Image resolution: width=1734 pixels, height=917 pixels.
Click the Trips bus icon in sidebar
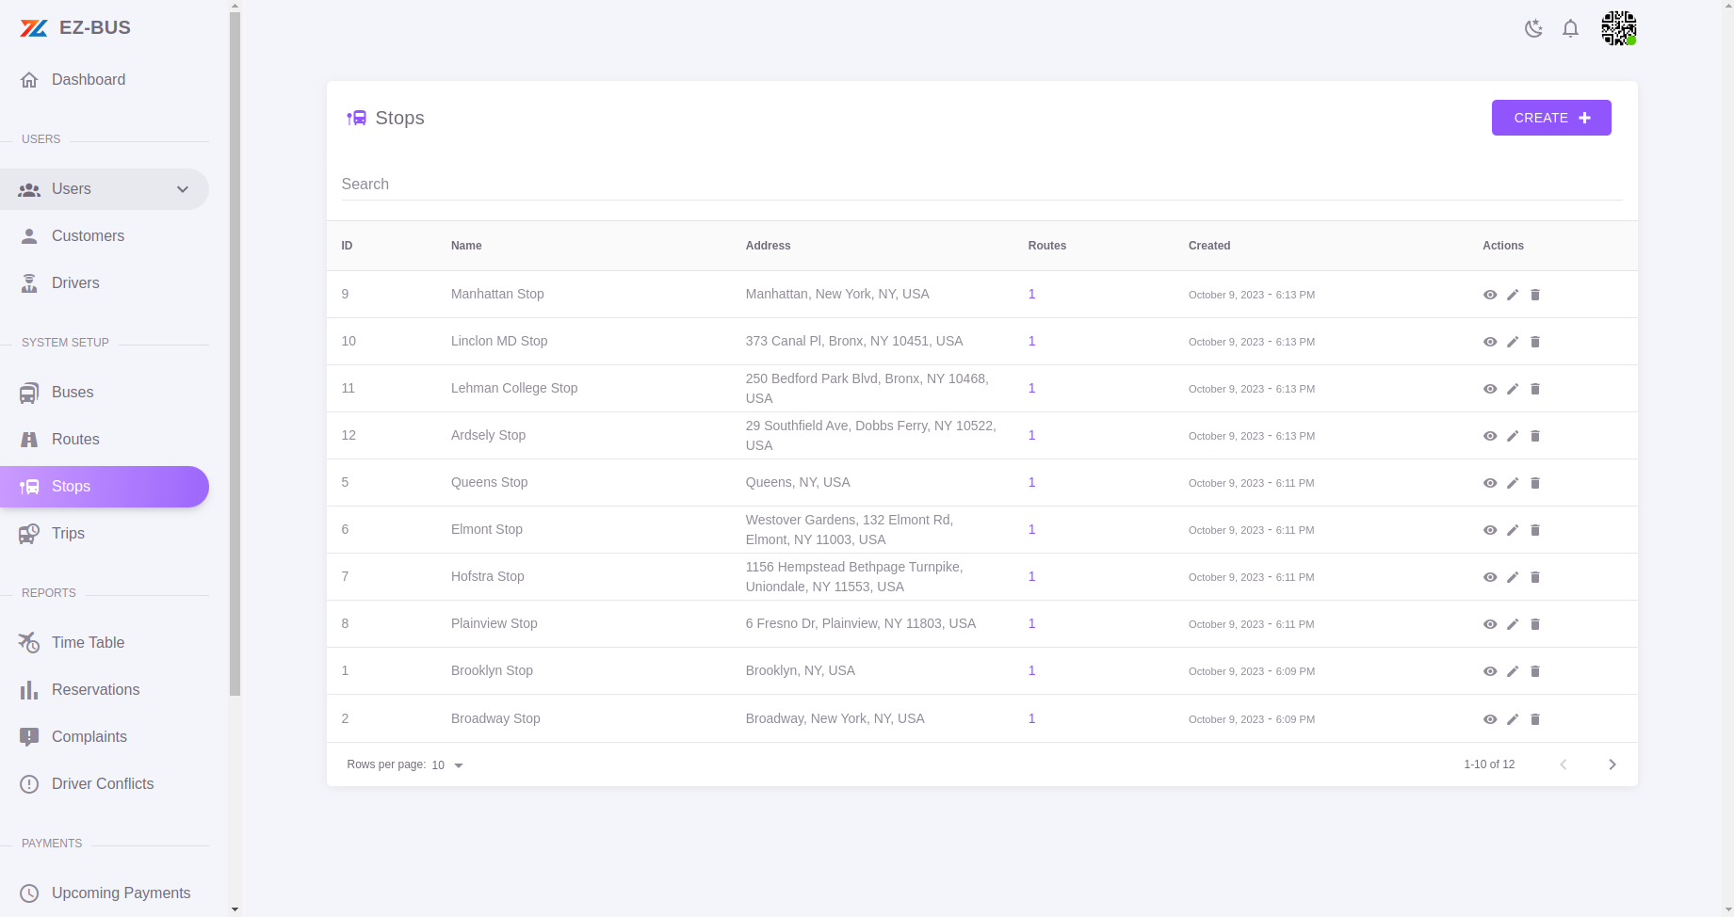(x=29, y=533)
